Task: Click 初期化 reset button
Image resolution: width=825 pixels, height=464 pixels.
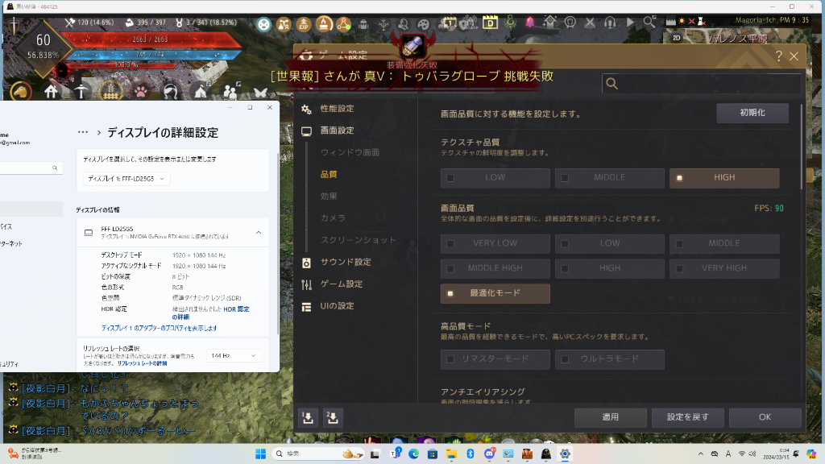Action: coord(752,113)
